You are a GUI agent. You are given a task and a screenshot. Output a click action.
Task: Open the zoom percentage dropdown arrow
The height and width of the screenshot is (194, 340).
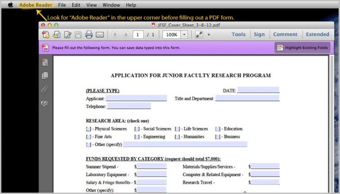(x=184, y=34)
